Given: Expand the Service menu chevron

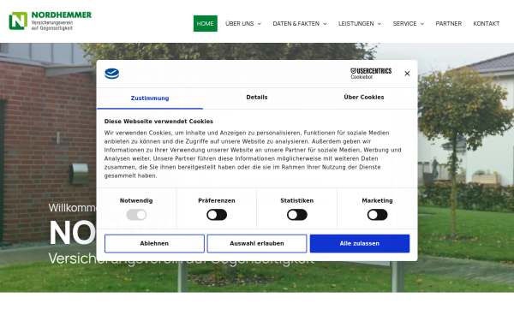Looking at the screenshot, I should (x=422, y=24).
